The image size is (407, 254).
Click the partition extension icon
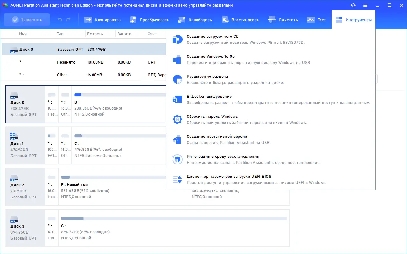click(177, 79)
